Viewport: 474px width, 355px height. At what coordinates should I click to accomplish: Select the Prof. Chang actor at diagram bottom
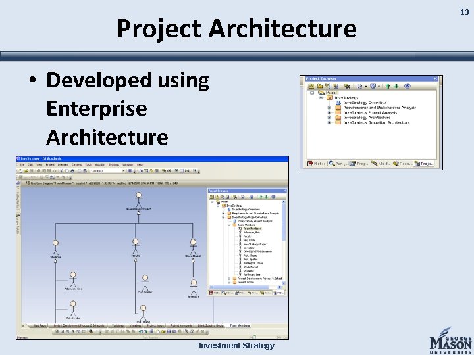[x=143, y=314]
